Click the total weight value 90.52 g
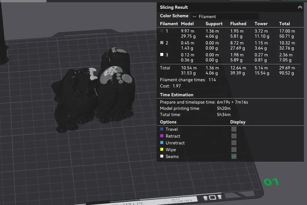Image resolution: width=307 pixels, height=205 pixels. pos(286,73)
